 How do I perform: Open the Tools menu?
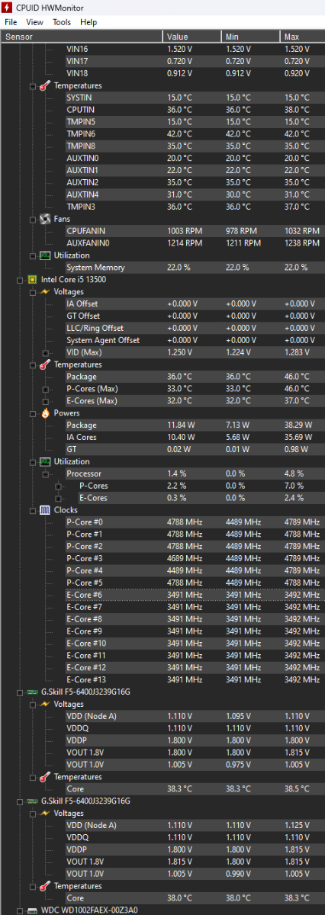62,22
